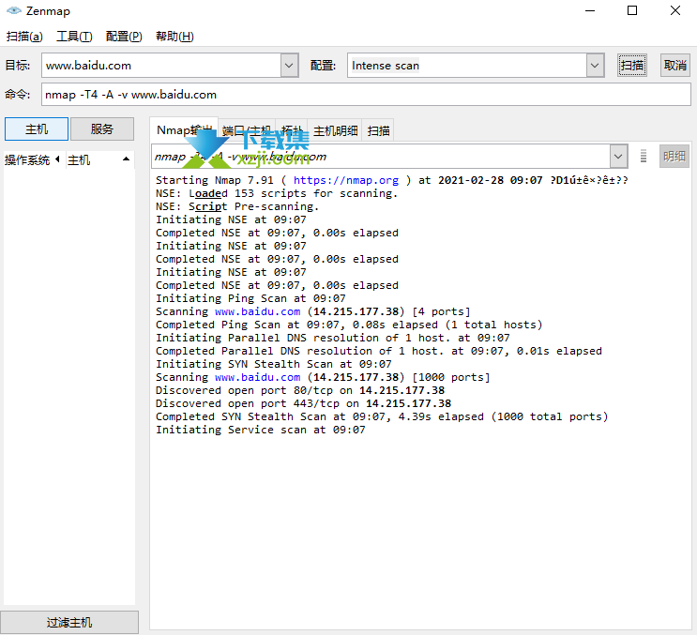697x635 pixels.
Task: Start the scan with 扫描 button
Action: click(631, 66)
